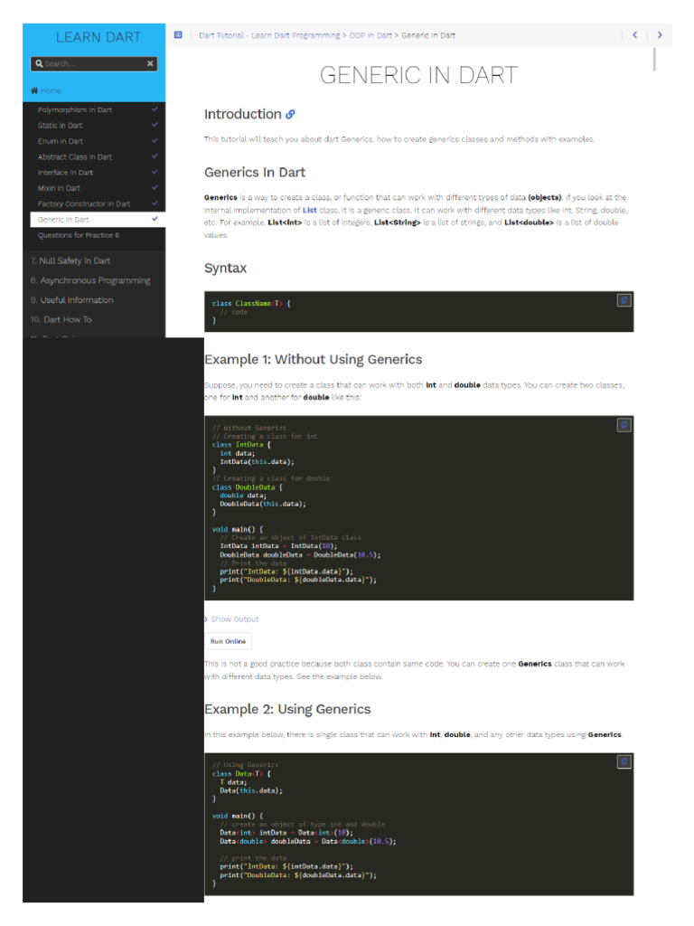Image resolution: width=694 pixels, height=926 pixels.
Task: Go to previous page arrow
Action: point(635,35)
